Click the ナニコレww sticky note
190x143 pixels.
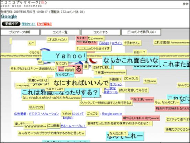[x=150, y=81]
